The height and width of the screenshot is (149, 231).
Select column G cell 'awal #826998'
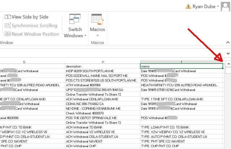click(32, 118)
